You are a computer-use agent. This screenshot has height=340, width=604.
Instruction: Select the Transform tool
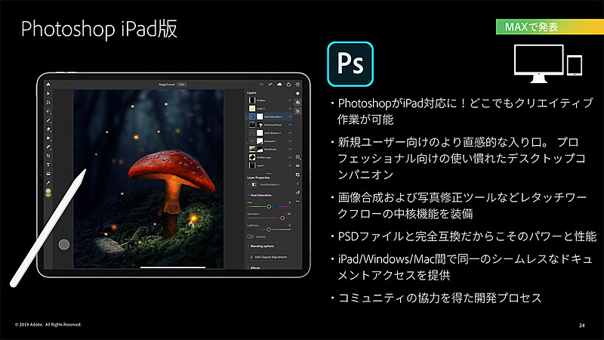[x=48, y=103]
